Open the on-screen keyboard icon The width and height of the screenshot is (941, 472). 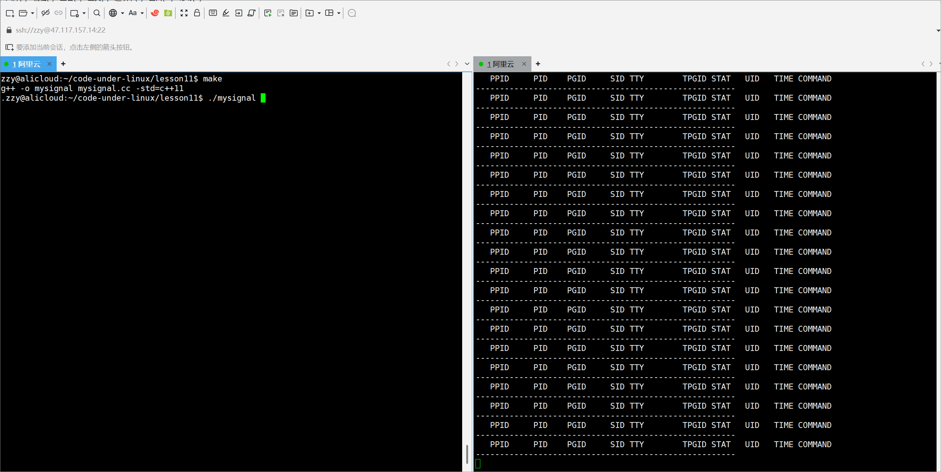[x=213, y=13]
